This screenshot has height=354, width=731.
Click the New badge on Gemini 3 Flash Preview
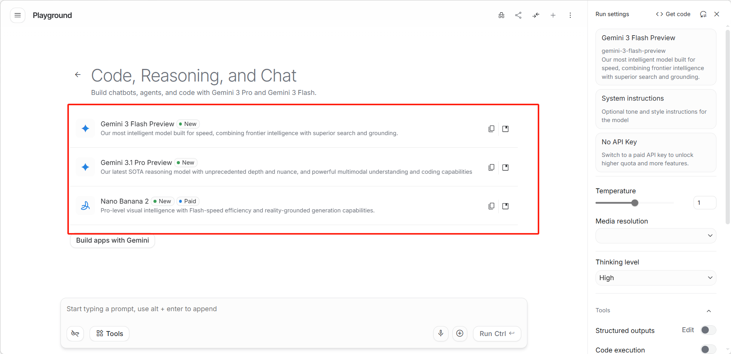[x=188, y=124]
